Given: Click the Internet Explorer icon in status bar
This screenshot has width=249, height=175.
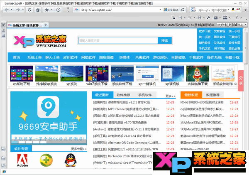Looking at the screenshot, I should click(x=4, y=172).
